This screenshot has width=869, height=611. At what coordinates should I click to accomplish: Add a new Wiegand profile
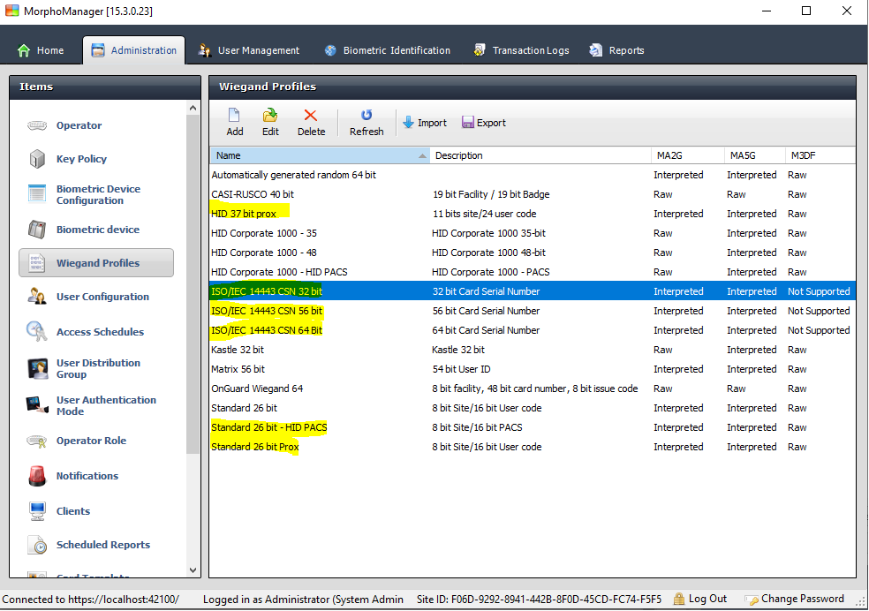tap(234, 121)
